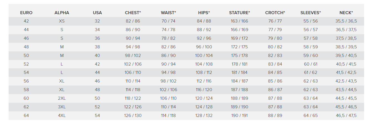Click the HIPS* column header
The image size is (373, 125).
tap(204, 13)
